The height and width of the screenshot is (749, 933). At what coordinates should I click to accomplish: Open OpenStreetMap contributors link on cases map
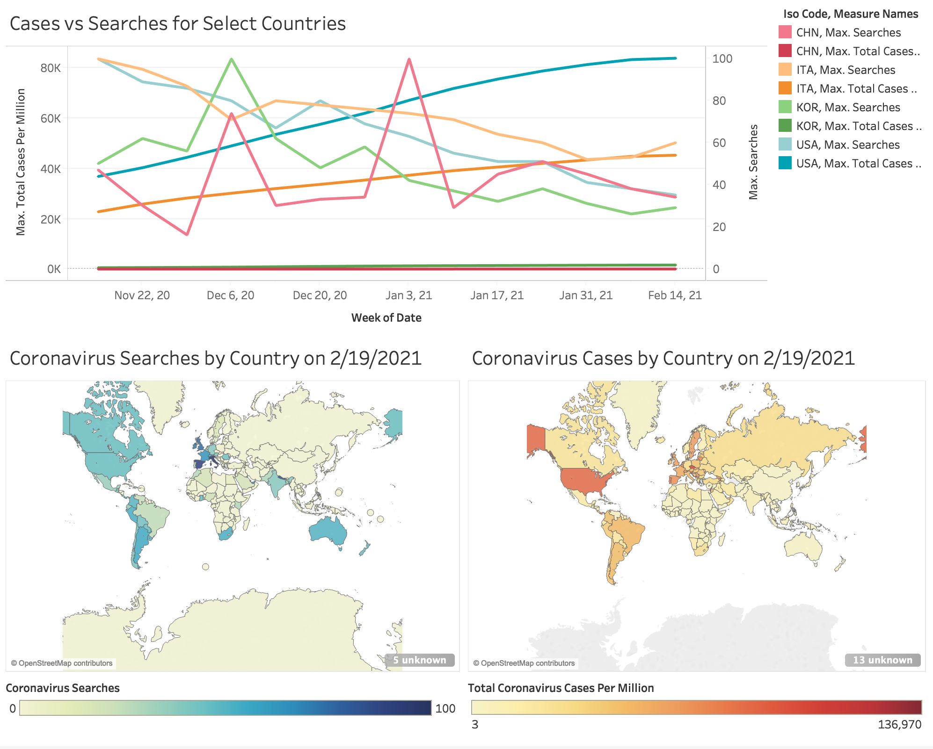(524, 663)
